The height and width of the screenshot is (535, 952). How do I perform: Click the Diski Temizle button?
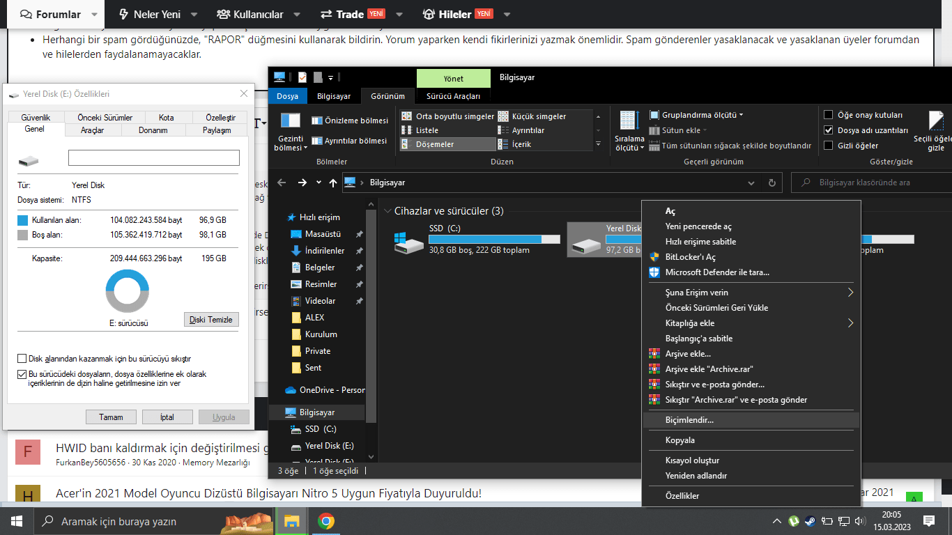coord(212,319)
